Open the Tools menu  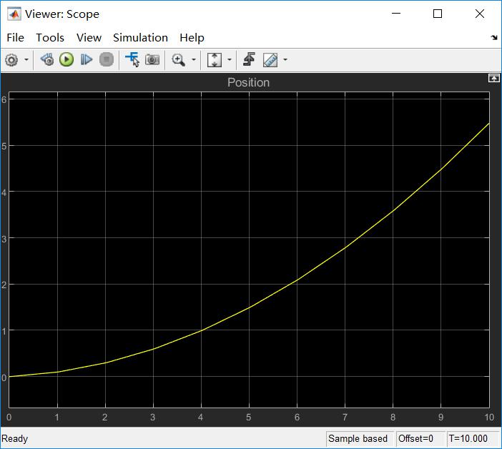(50, 38)
